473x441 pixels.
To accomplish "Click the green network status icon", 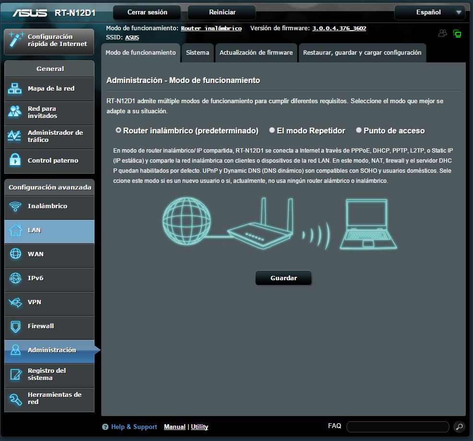I will [457, 34].
